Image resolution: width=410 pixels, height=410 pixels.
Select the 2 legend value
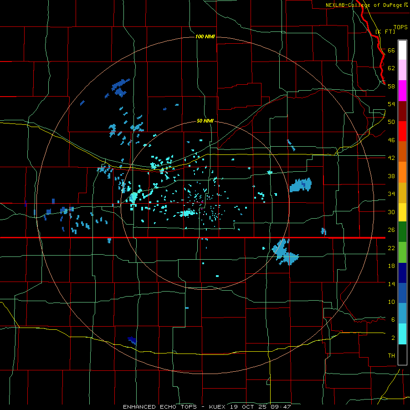(x=393, y=338)
